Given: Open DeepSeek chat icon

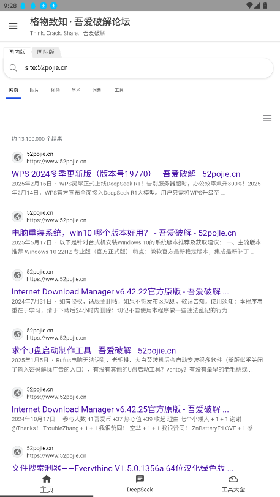Looking at the screenshot, I should 140,479.
